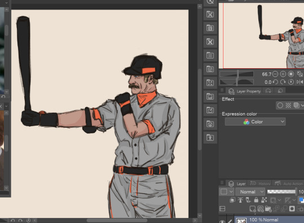Expand the palette color dropdown in Layer panel
Screen dimensions: 304x223
click(x=226, y=192)
